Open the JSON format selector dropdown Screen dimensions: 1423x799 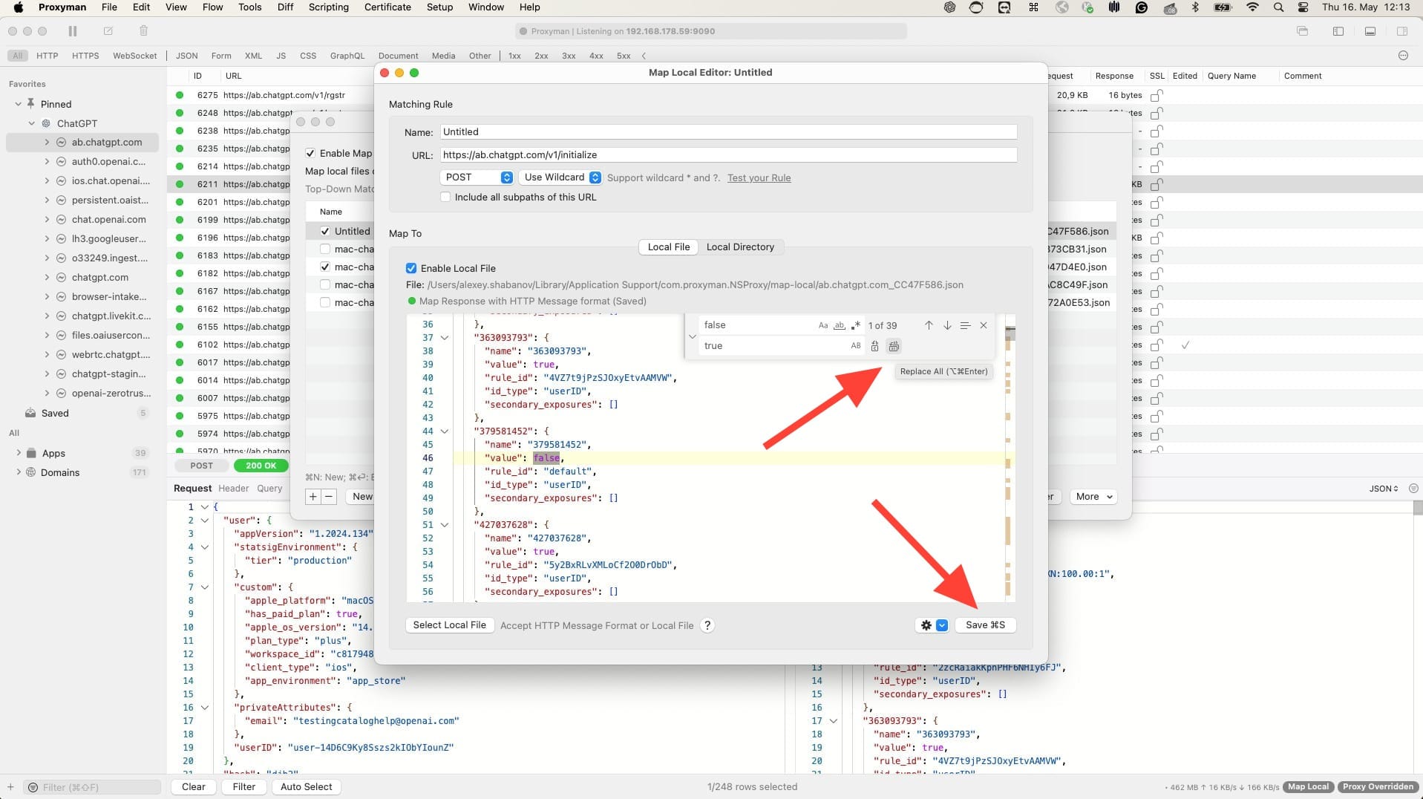1384,489
